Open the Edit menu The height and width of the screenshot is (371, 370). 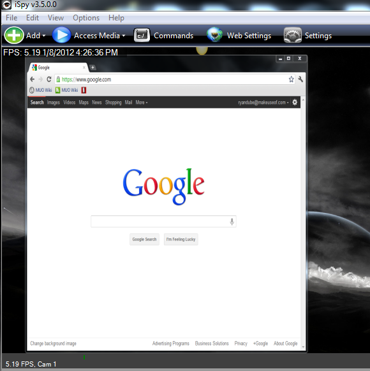[33, 18]
